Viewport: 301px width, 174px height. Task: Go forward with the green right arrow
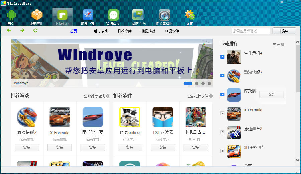22,30
